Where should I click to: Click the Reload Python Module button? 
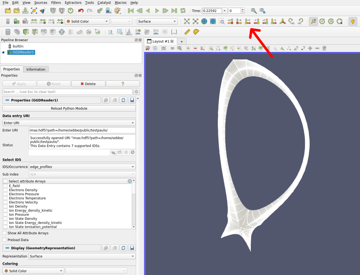(69, 108)
